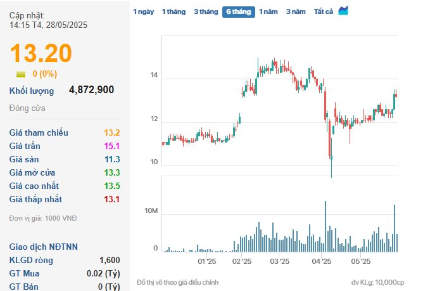
Task: Click the KLGD ròng value 1,600
Action: 109,260
